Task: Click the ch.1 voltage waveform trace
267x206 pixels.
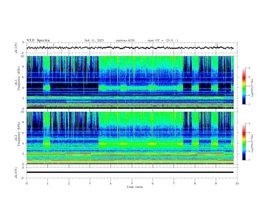Action: click(130, 48)
